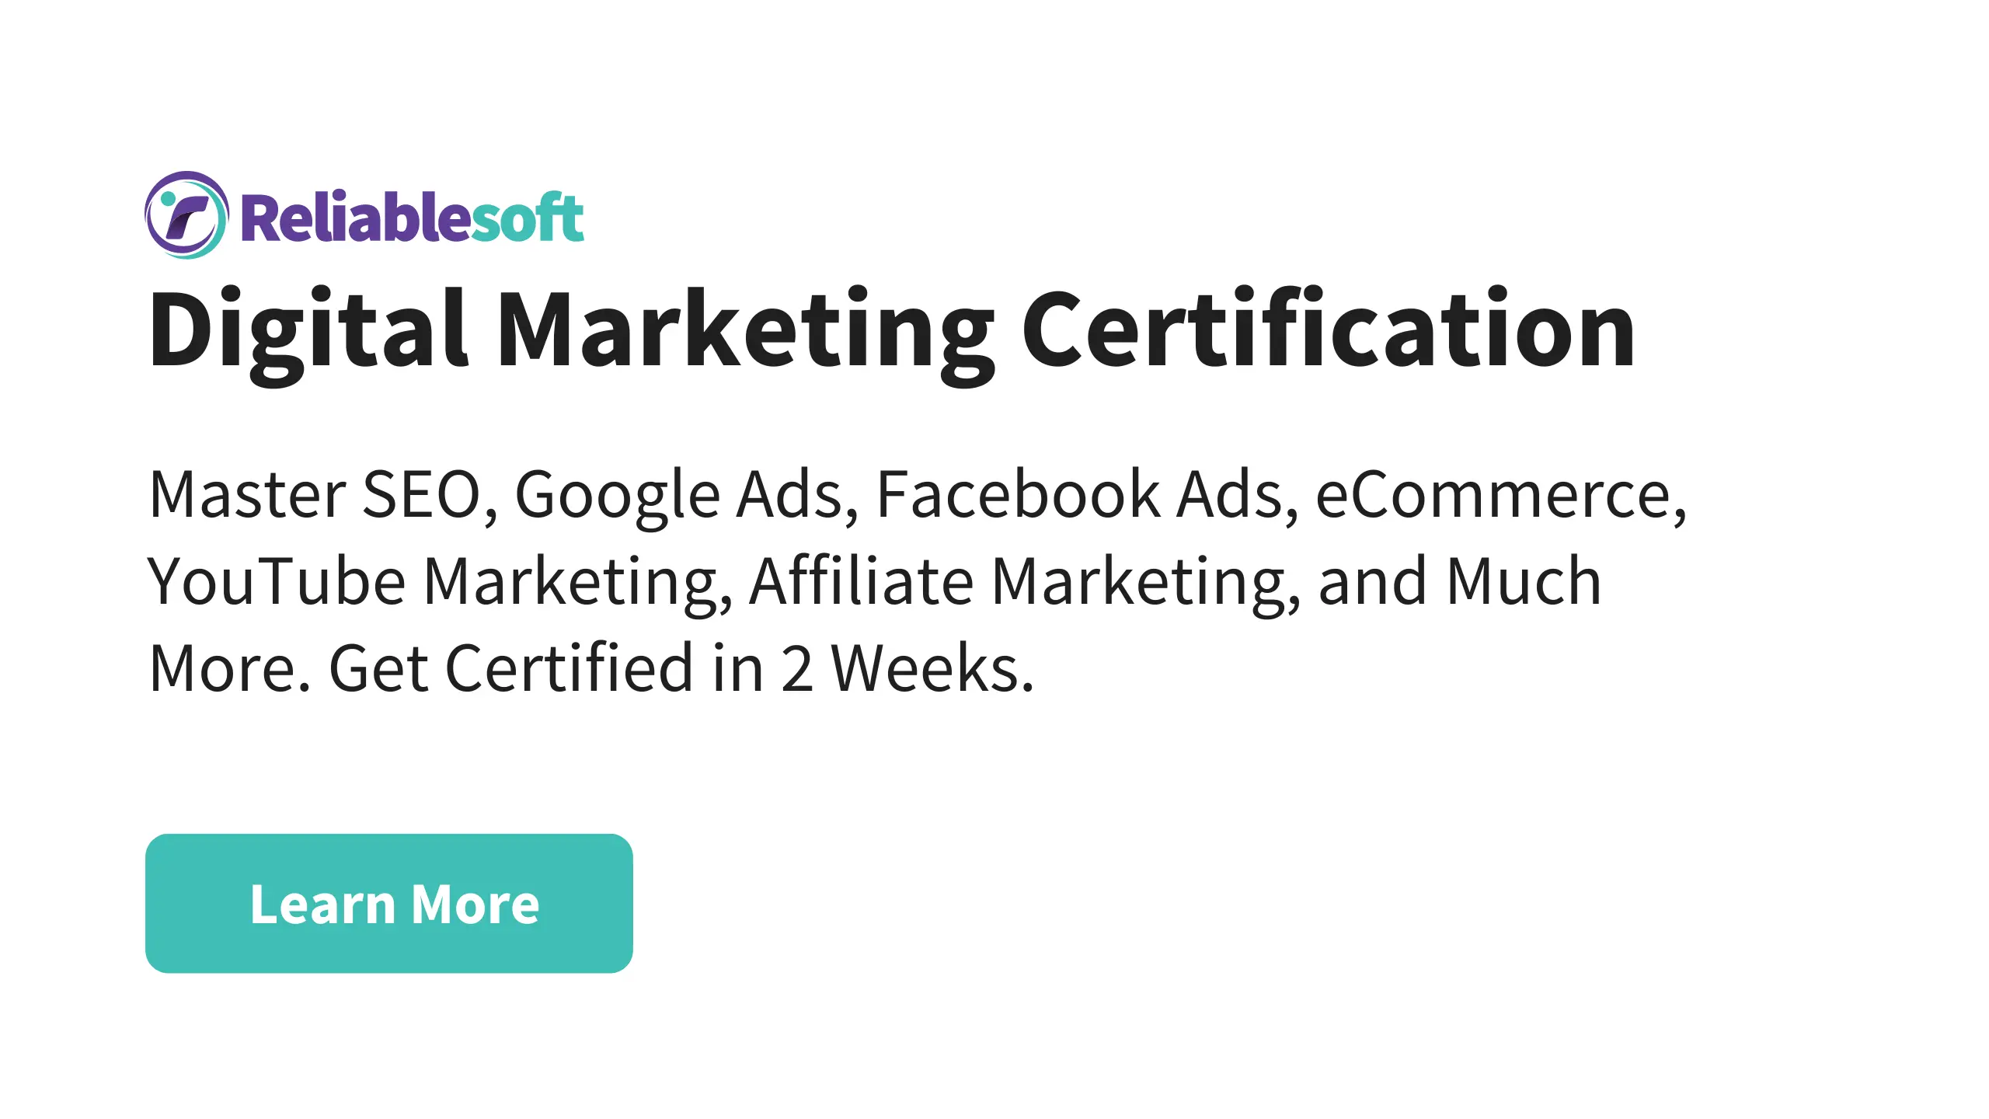Click the Digital Marketing Certification headline
The height and width of the screenshot is (1119, 1989).
(891, 329)
